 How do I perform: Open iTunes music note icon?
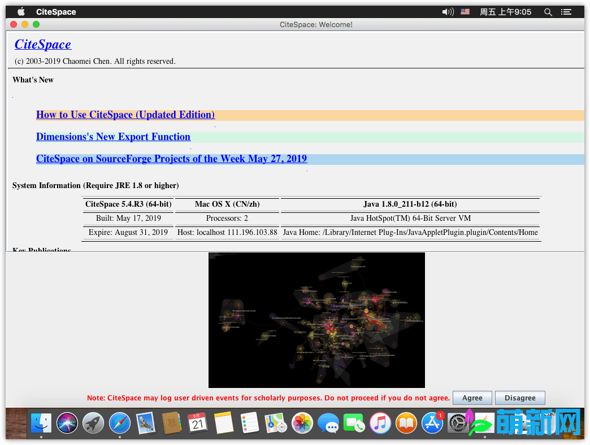coord(380,423)
